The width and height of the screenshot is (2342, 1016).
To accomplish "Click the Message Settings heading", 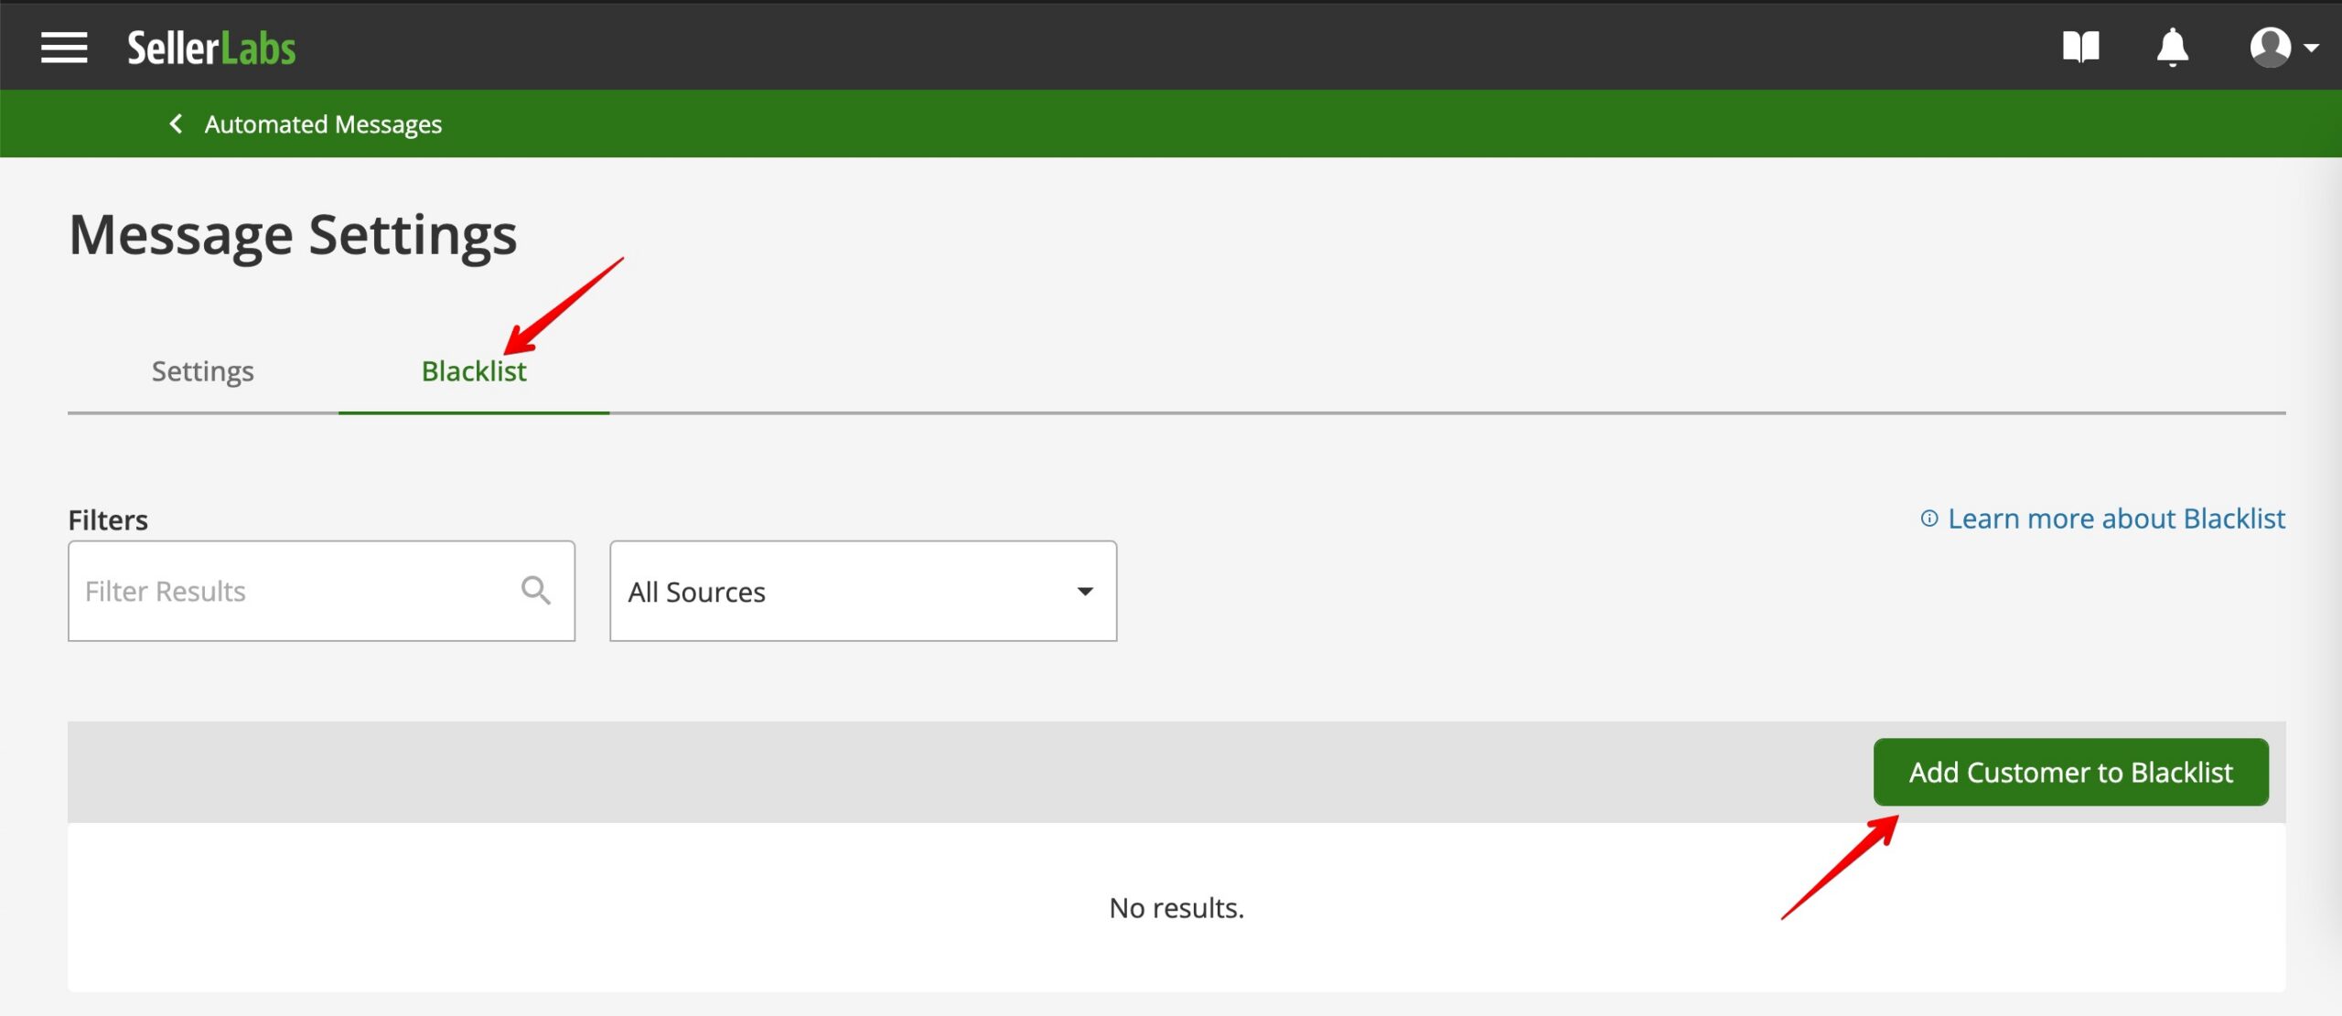I will click(x=293, y=235).
